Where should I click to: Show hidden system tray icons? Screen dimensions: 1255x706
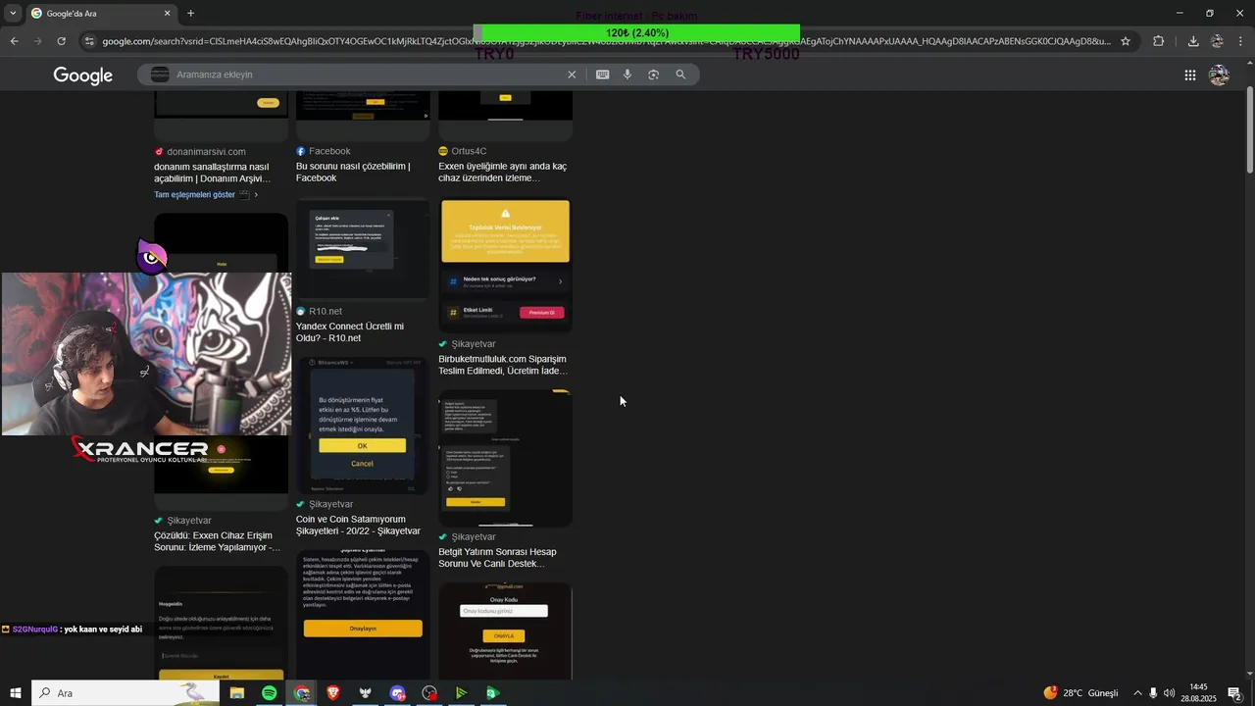coord(1137,693)
